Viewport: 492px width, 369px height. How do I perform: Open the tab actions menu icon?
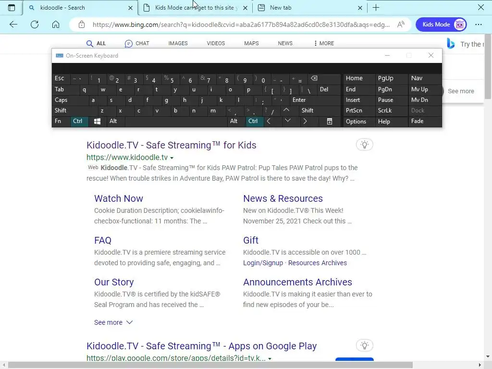[12, 8]
